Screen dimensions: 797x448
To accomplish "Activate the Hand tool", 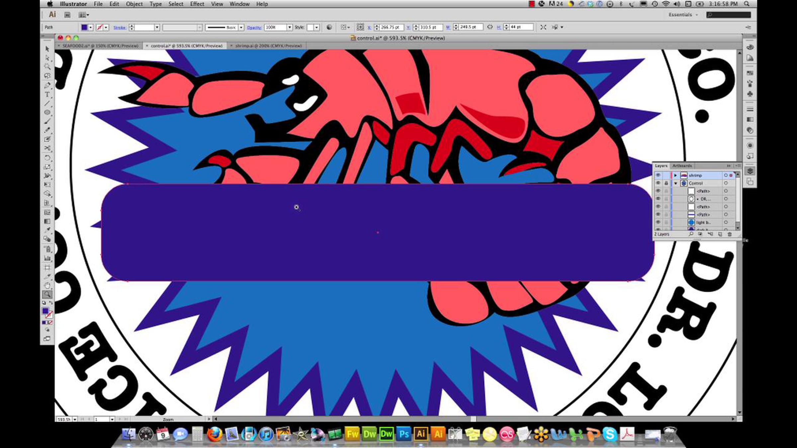I will click(47, 285).
